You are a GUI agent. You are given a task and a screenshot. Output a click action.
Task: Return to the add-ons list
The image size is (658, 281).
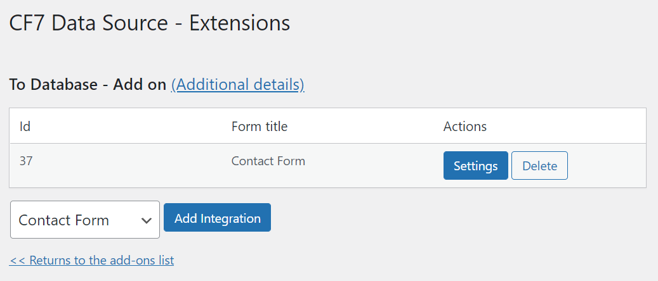(x=91, y=260)
